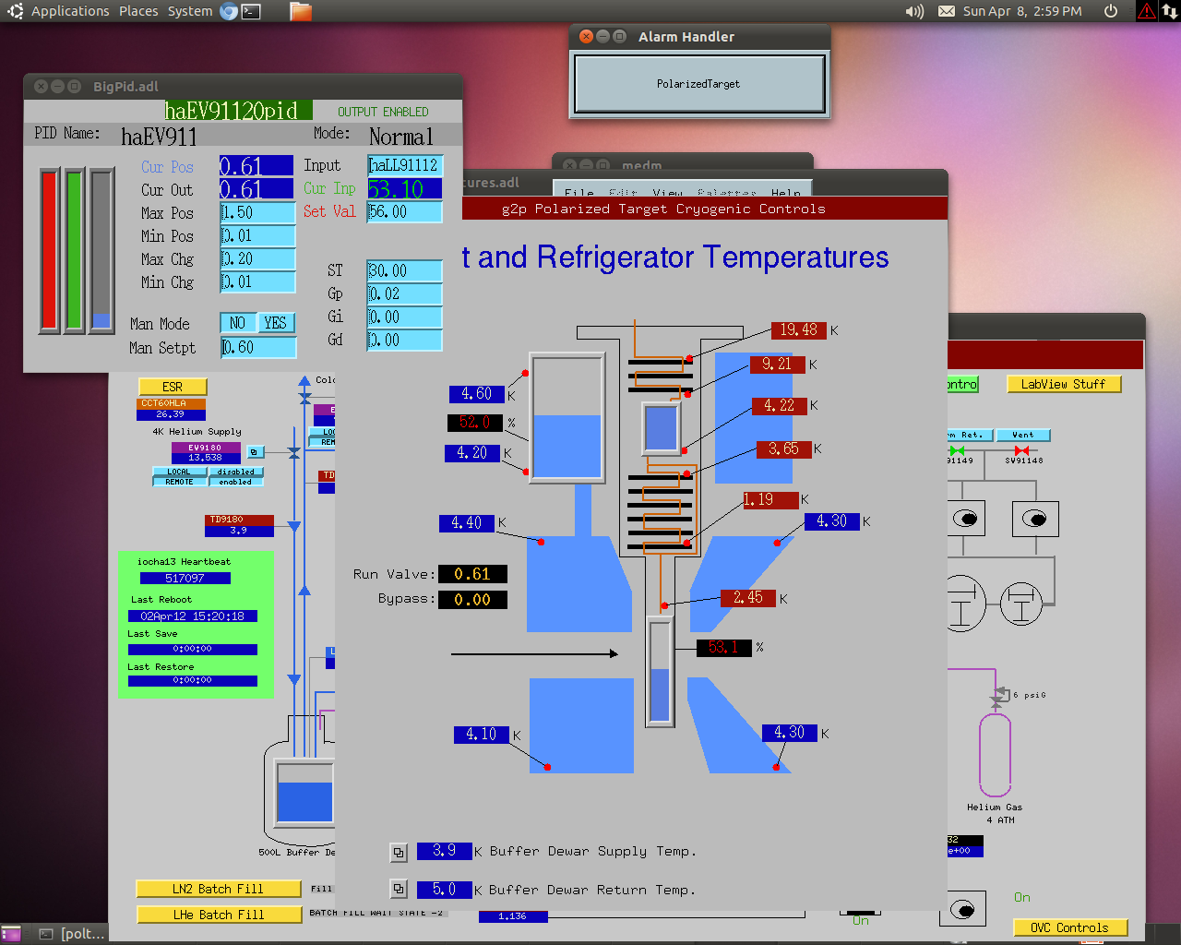
Task: Edit the Gp field value 0.02
Action: click(x=405, y=293)
